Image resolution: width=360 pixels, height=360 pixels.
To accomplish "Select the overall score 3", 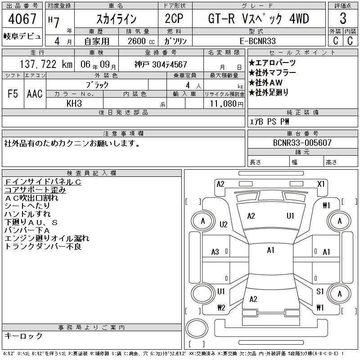I will pos(343,18).
